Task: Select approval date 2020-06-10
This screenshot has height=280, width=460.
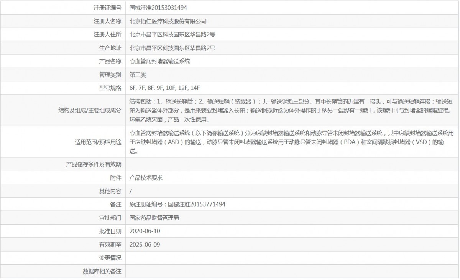Action: point(145,231)
